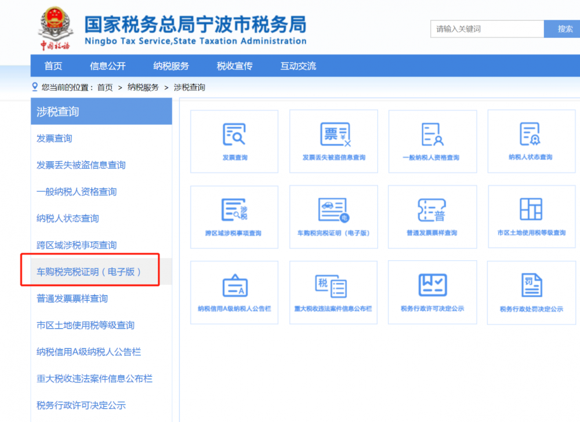
Task: Open 纳税服务 from the breadcrumb trail
Action: 143,87
